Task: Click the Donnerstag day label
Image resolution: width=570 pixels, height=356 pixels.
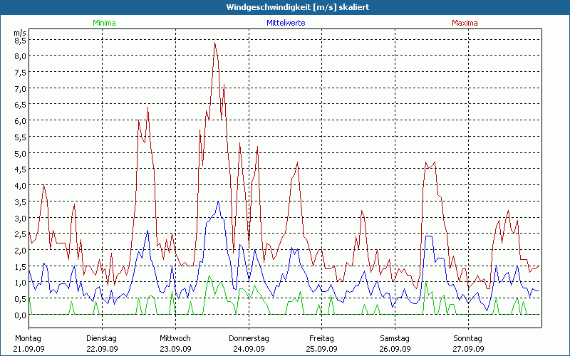Action: [249, 339]
